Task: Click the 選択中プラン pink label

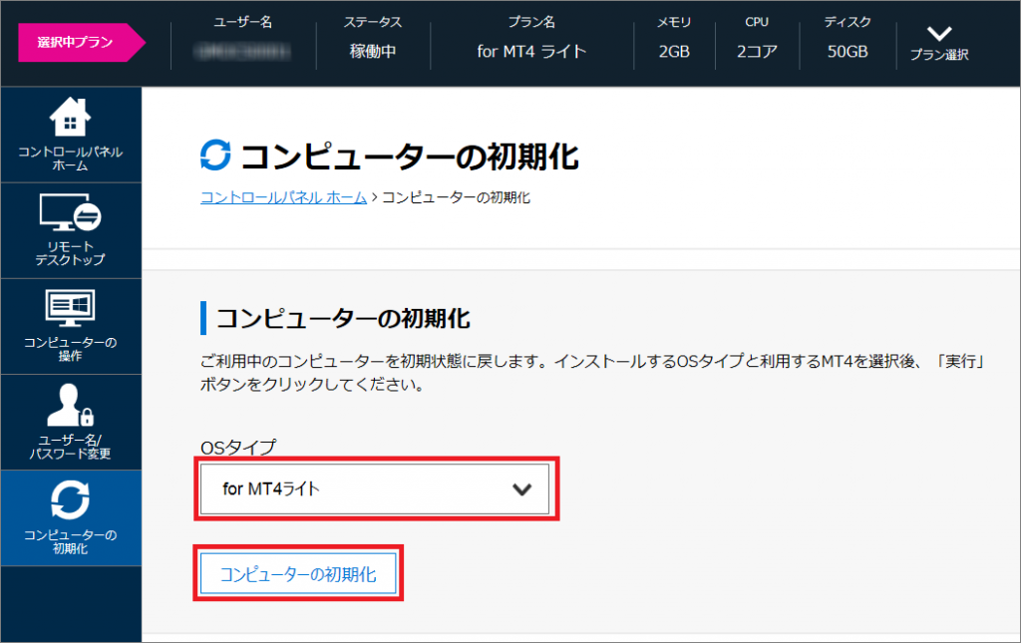Action: point(82,42)
